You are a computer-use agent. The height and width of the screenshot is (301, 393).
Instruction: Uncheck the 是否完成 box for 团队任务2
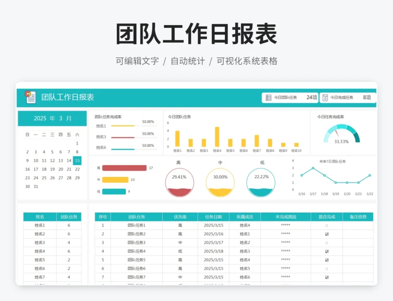click(x=327, y=234)
